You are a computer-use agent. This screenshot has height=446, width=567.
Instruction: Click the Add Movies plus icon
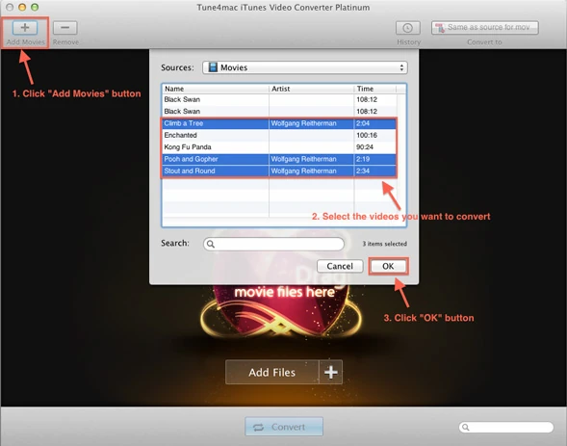[25, 28]
